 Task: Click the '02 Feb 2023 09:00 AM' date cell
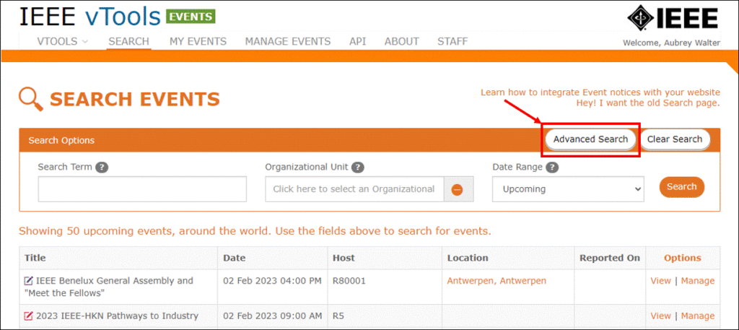[272, 316]
